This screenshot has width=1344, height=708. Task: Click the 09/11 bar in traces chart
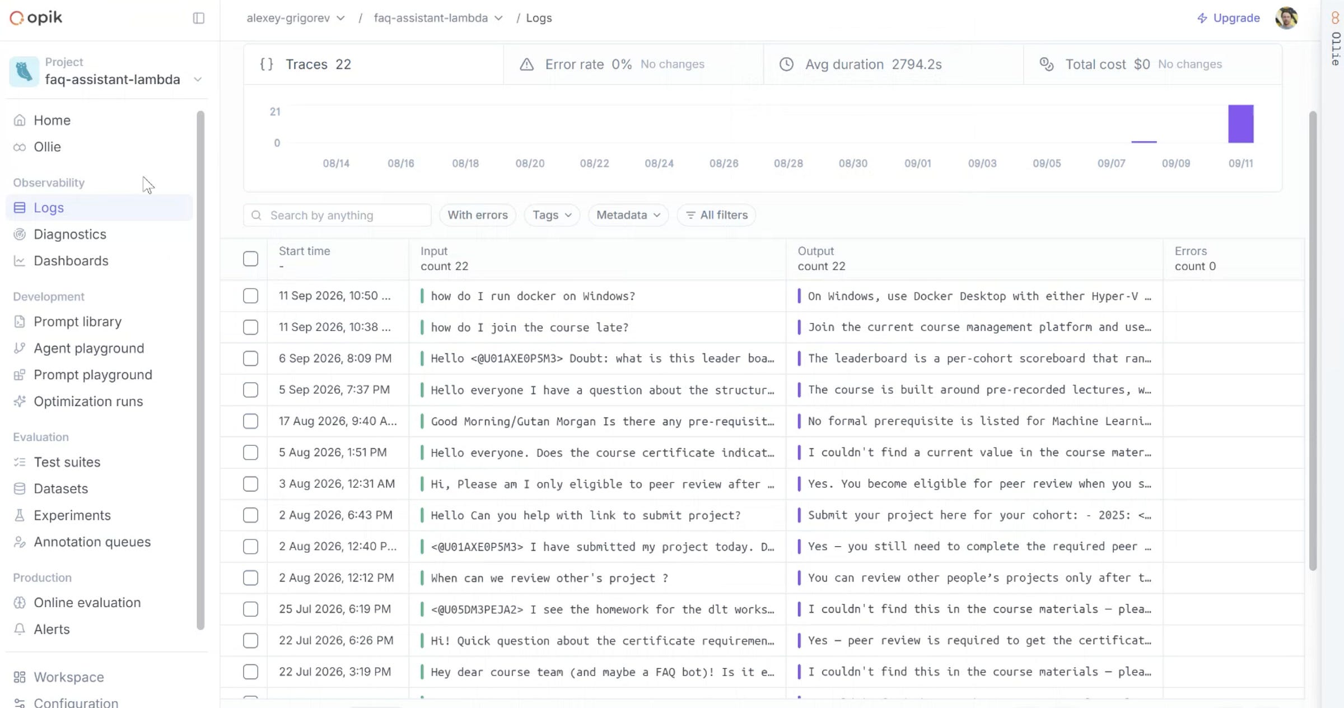[1240, 124]
